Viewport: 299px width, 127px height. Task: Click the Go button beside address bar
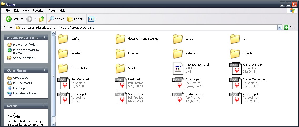point(288,27)
